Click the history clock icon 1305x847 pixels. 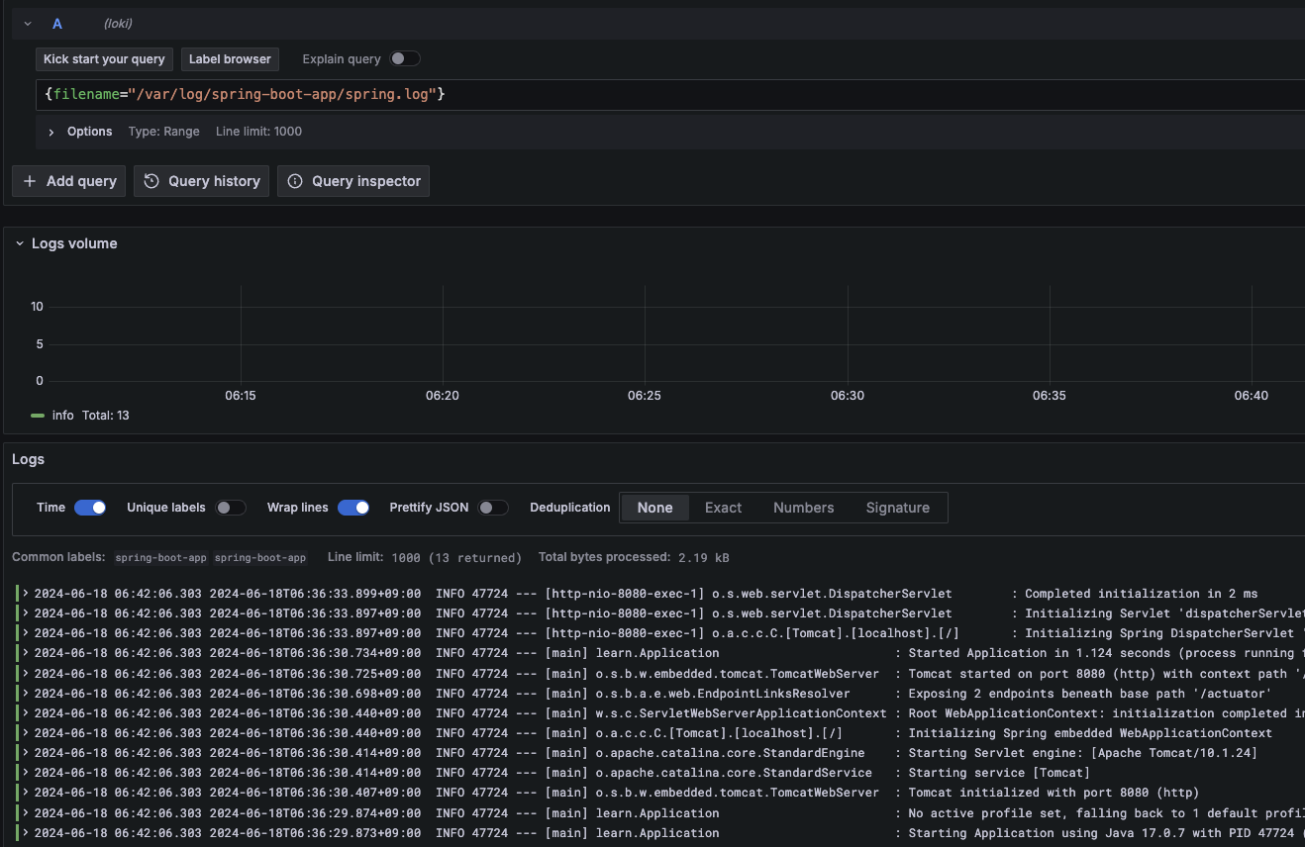click(x=151, y=181)
